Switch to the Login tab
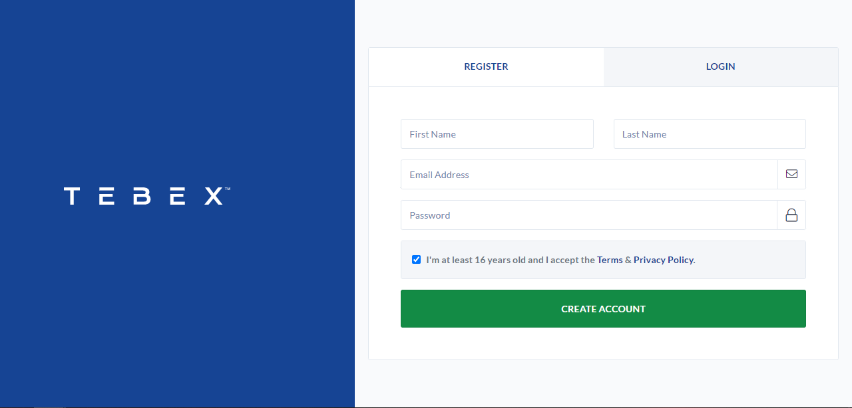Screen dimensions: 852x408 [721, 66]
